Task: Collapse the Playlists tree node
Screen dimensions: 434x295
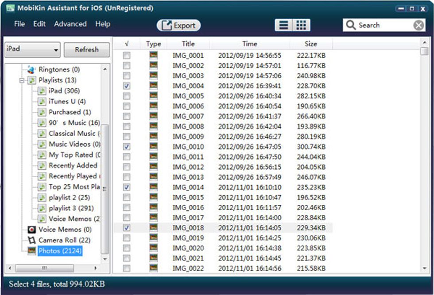Action: [22, 80]
